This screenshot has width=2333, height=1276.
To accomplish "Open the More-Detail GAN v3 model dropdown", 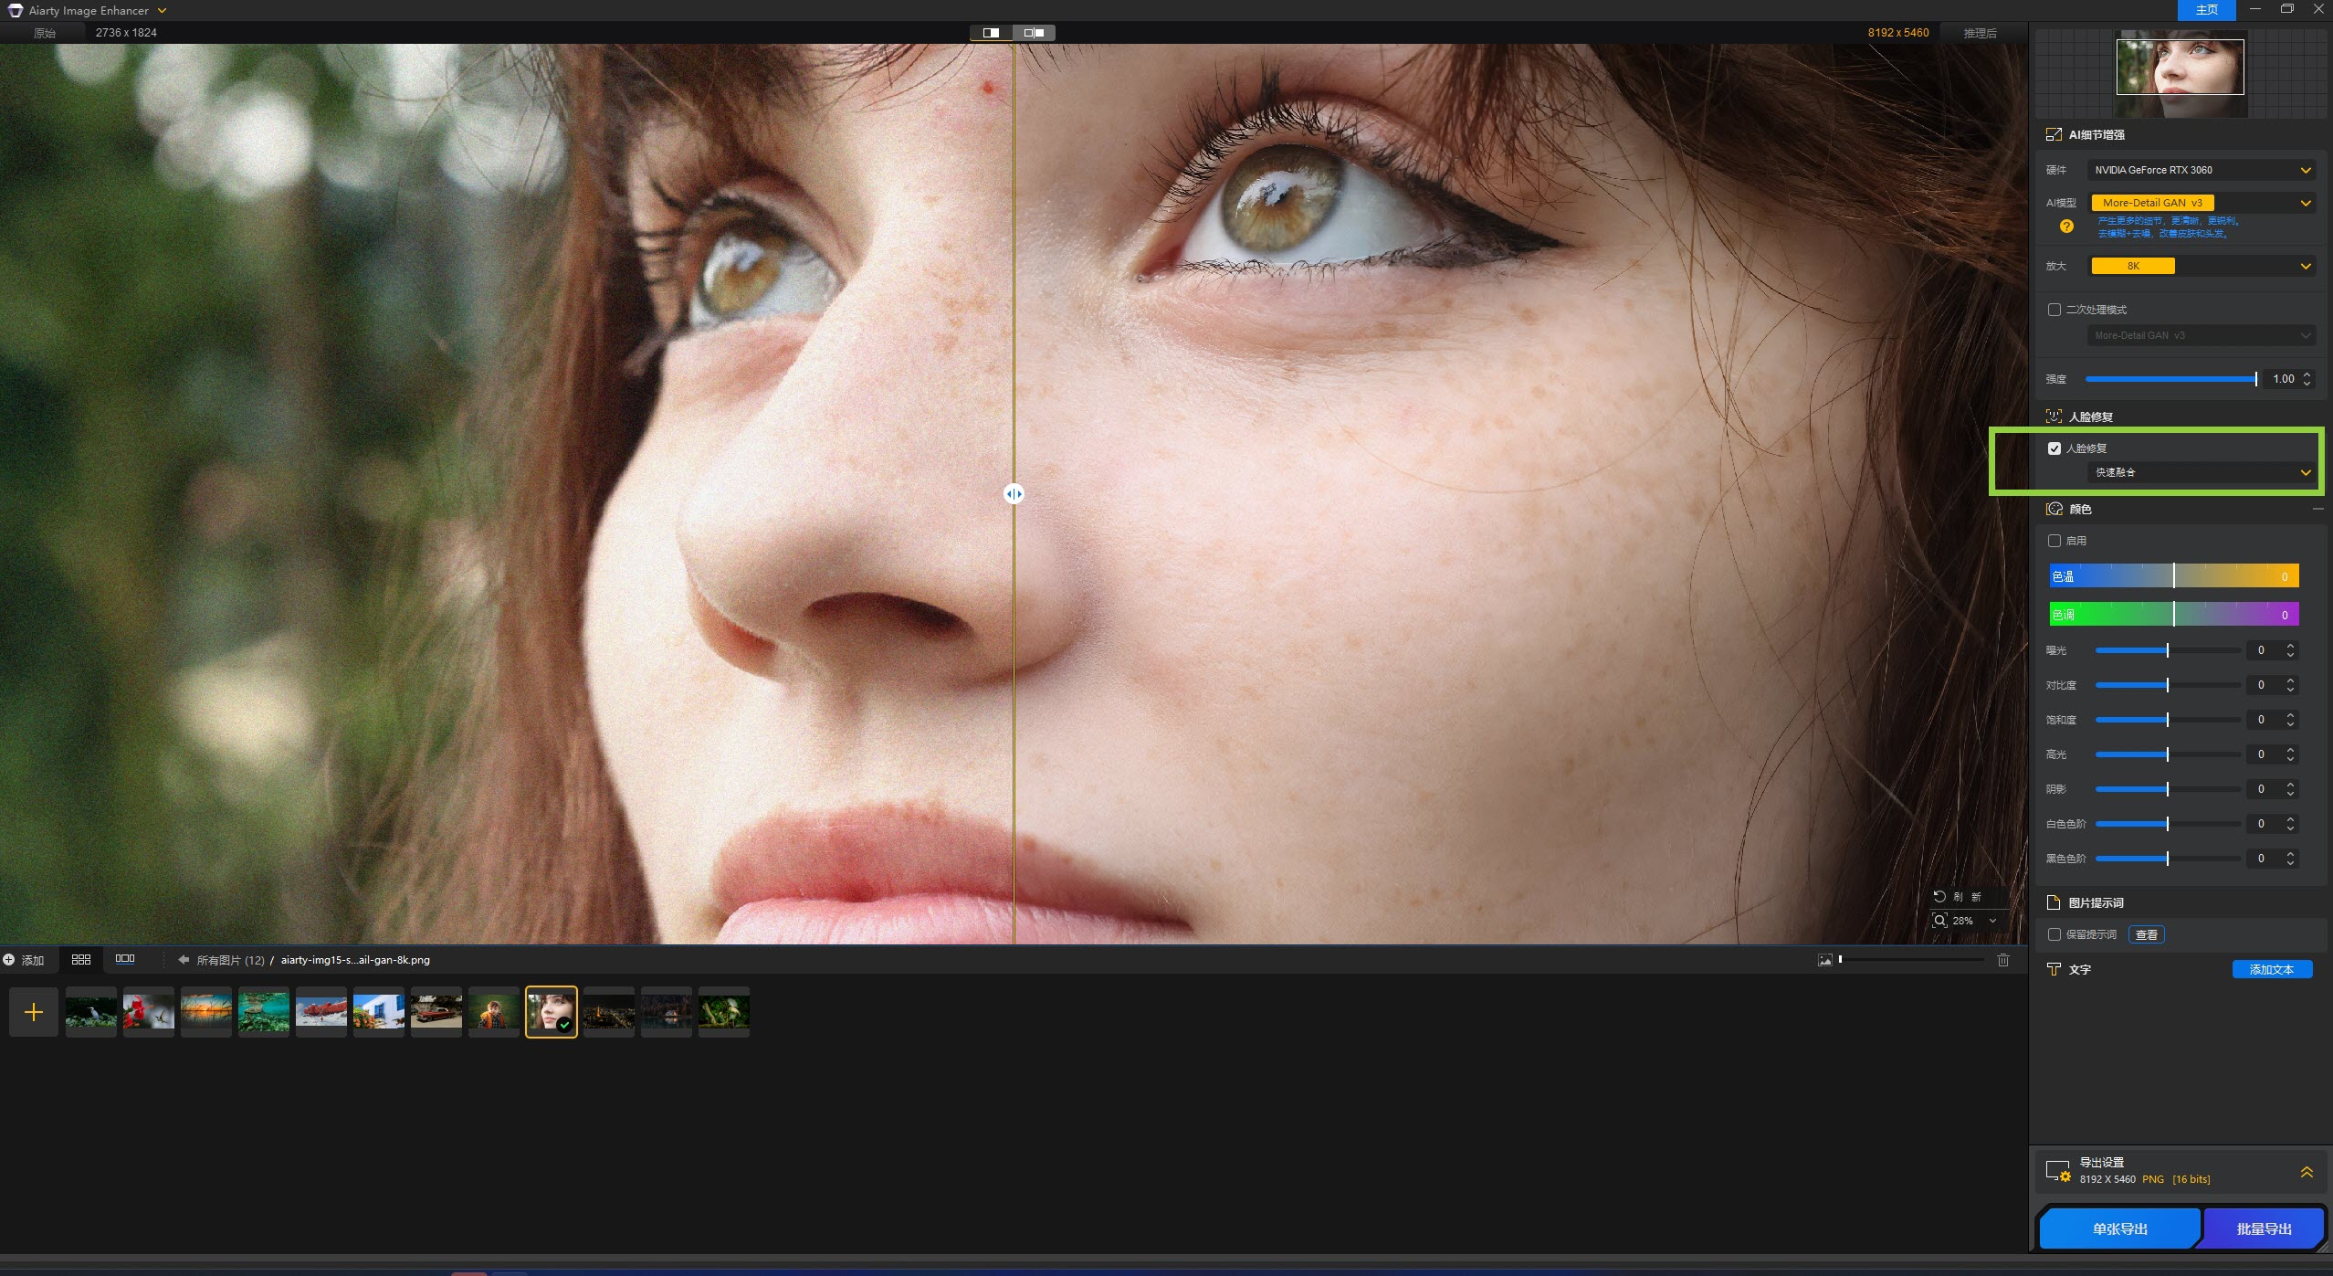I will (2201, 203).
